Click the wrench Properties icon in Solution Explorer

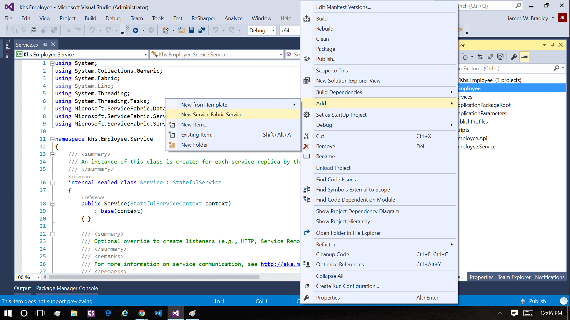tap(514, 57)
